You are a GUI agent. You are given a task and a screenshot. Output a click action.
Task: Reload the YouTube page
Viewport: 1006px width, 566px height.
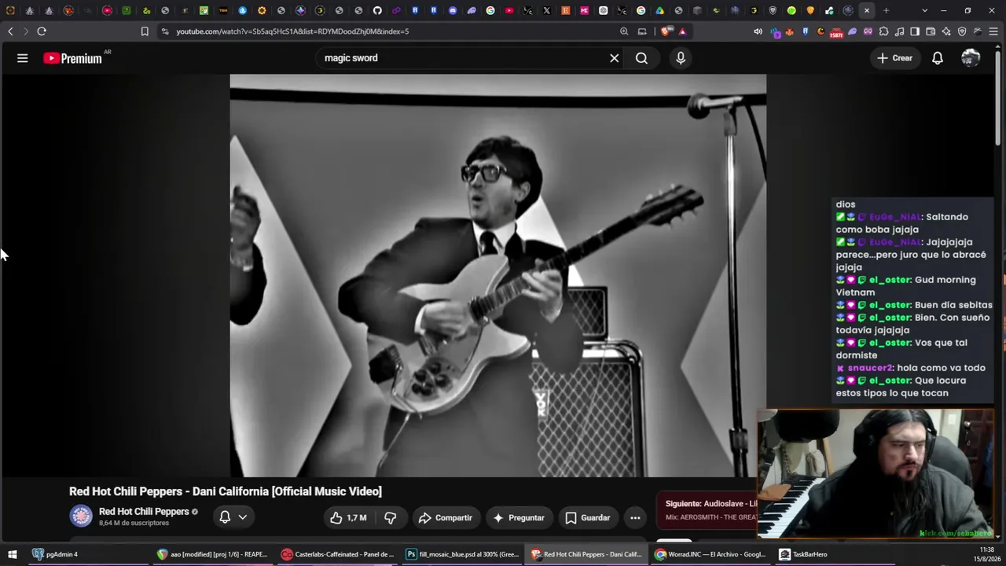click(x=42, y=31)
